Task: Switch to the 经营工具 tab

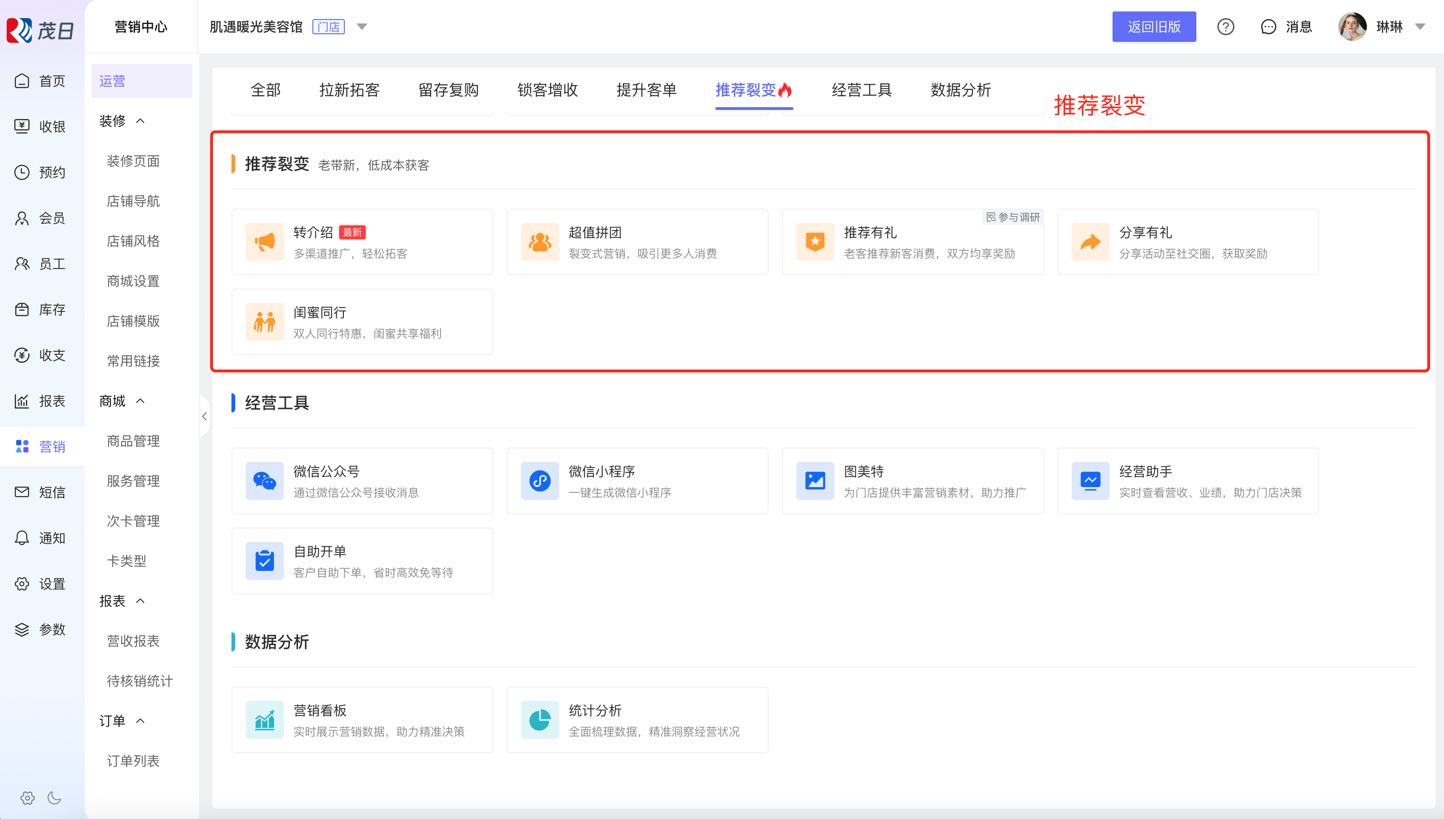Action: [861, 90]
